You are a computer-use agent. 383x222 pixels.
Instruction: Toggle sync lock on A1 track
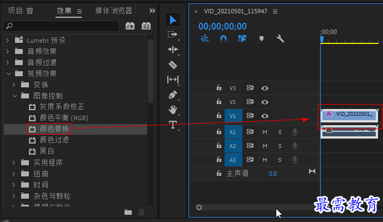(250, 132)
